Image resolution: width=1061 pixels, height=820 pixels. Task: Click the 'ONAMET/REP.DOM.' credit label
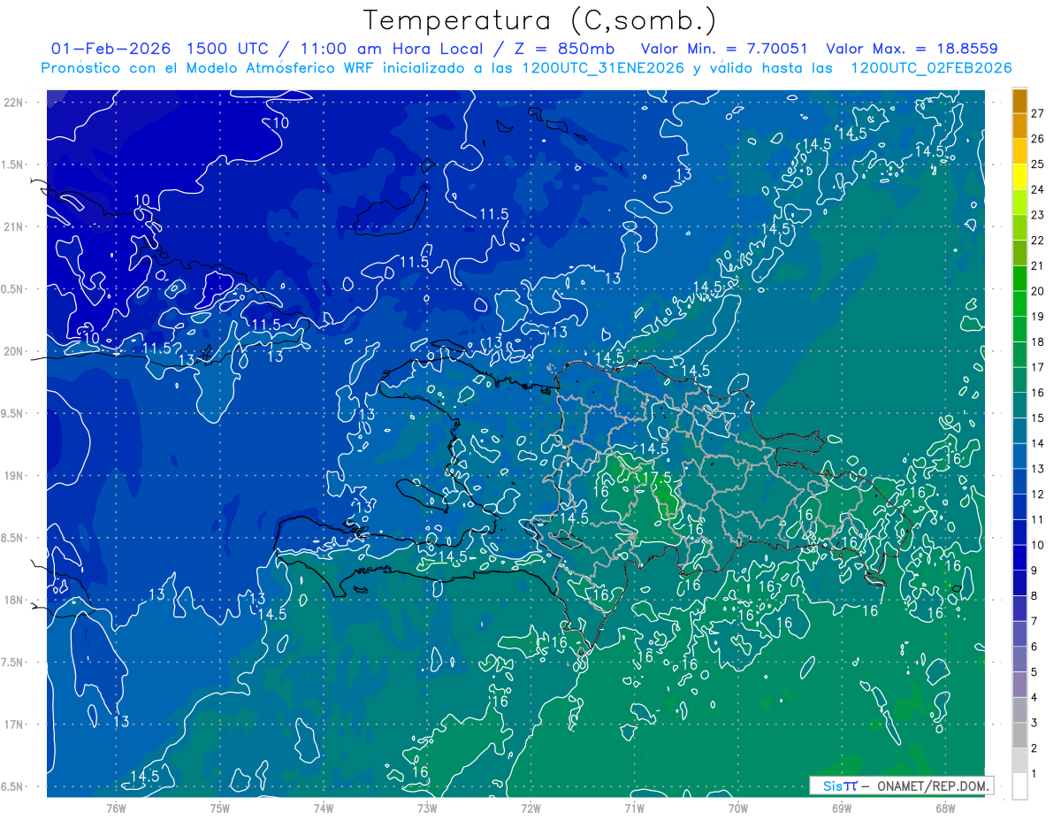(x=931, y=786)
